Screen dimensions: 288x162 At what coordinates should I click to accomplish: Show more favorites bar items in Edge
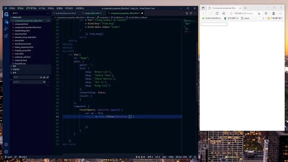point(263,18)
